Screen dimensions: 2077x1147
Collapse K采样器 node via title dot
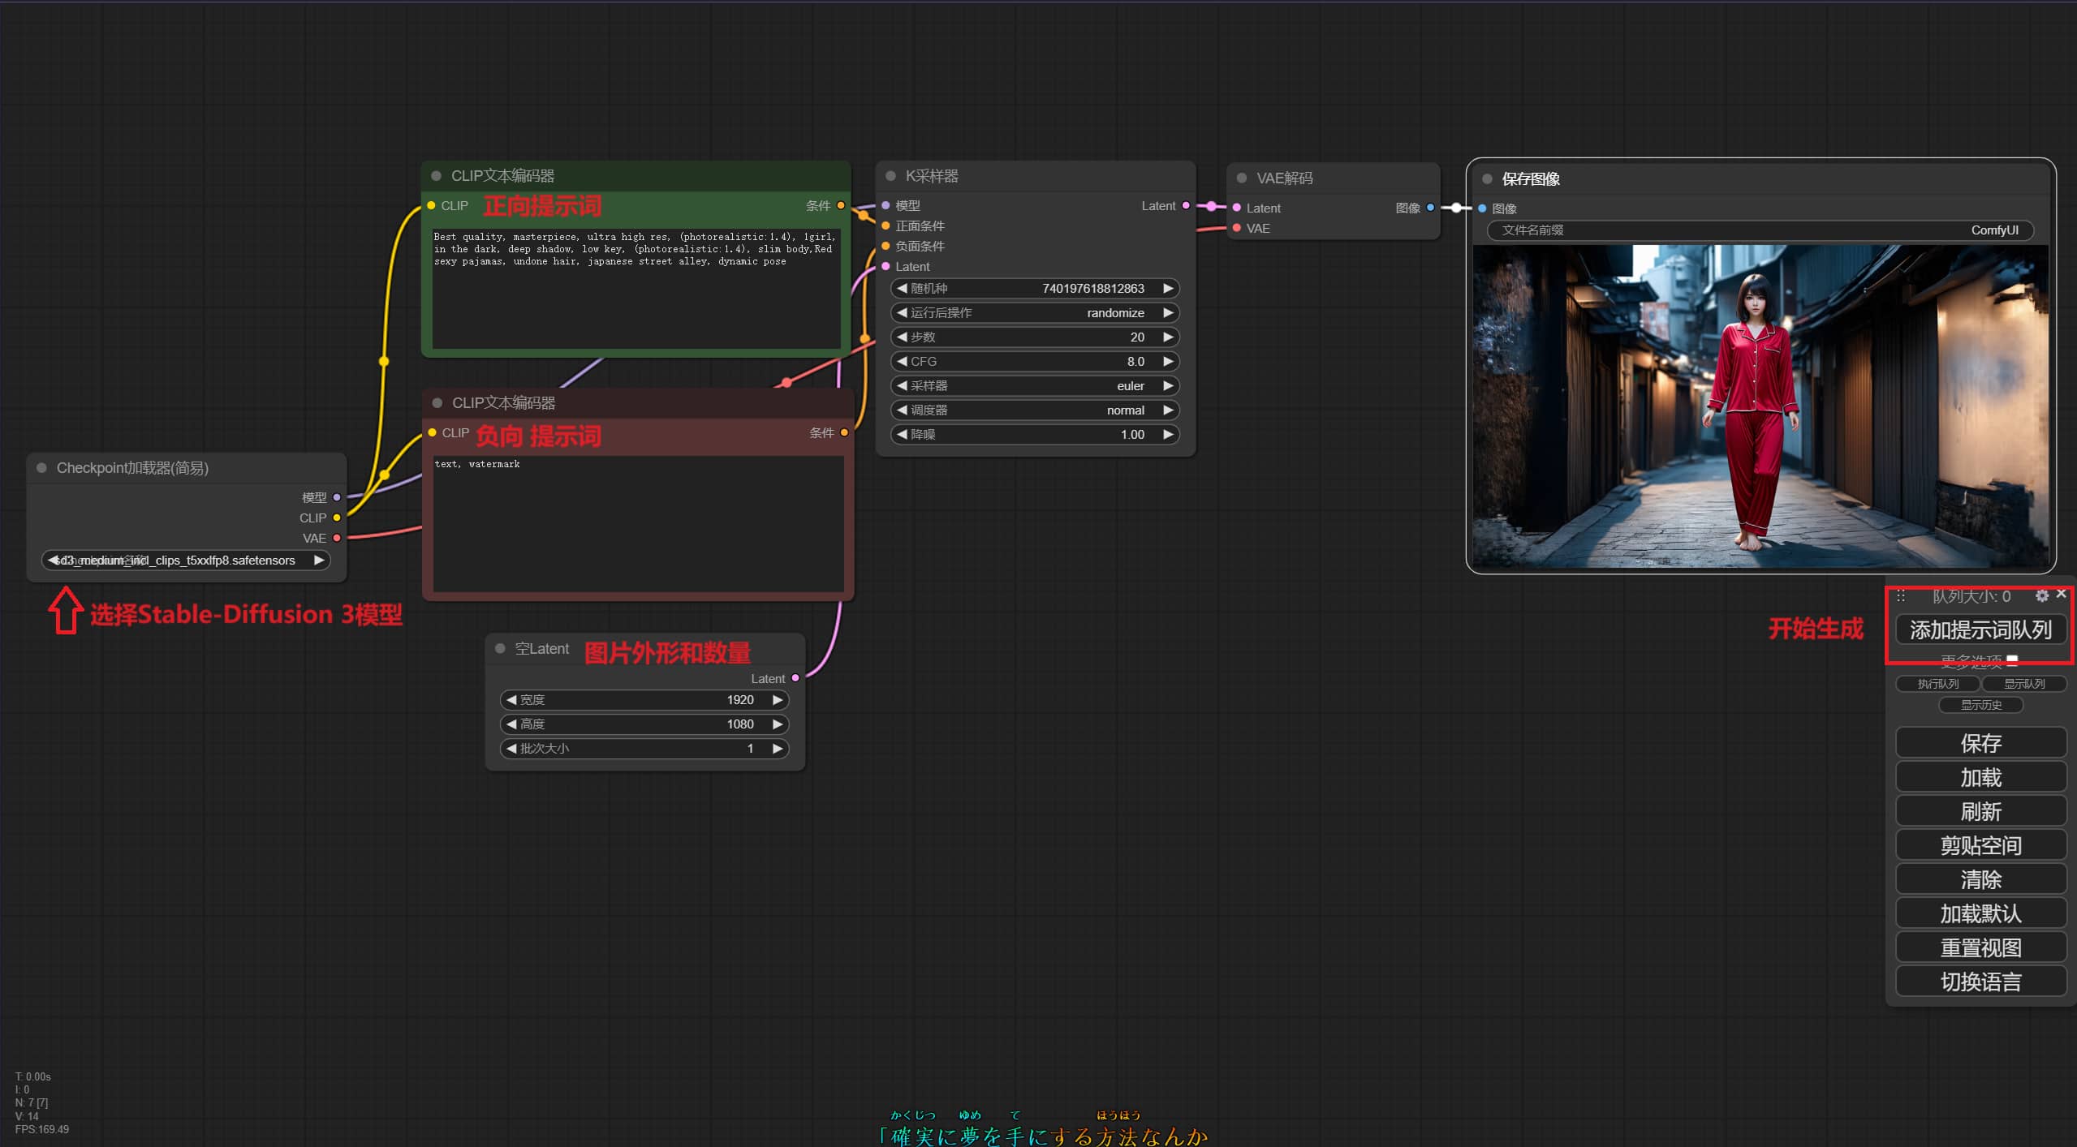tap(890, 176)
